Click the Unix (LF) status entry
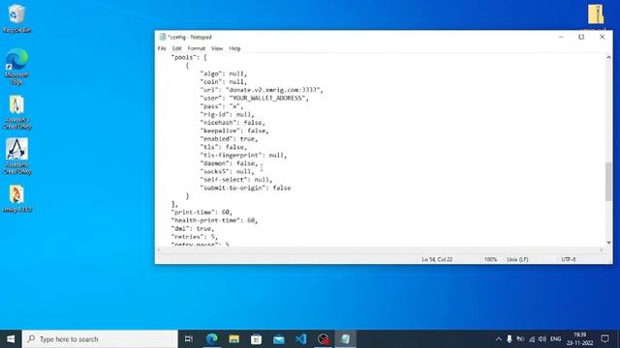Viewport: 620px width, 348px height. pyautogui.click(x=517, y=259)
